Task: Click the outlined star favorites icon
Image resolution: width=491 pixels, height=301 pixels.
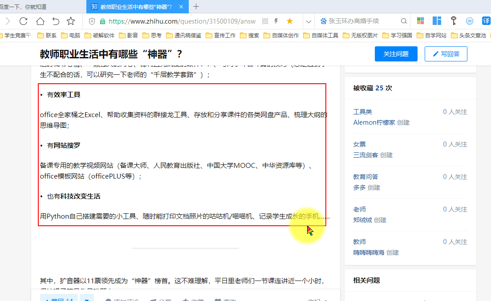Action: click(x=71, y=21)
